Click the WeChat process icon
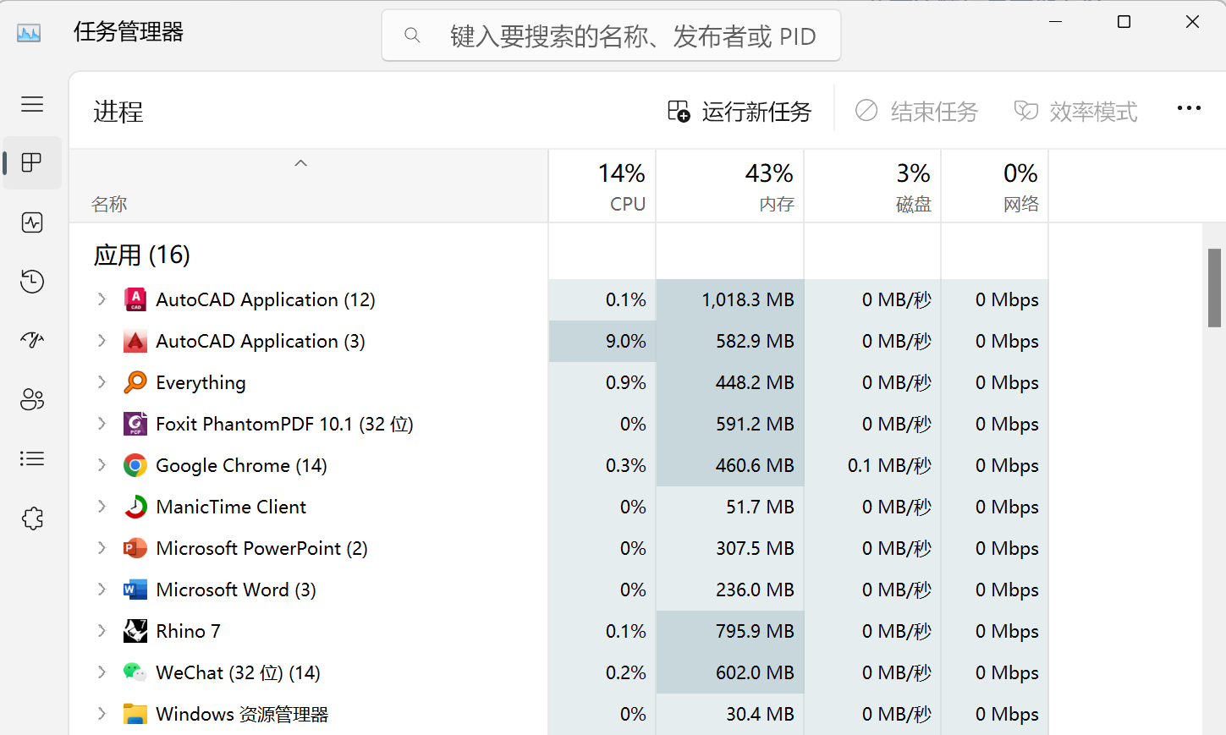Image resolution: width=1226 pixels, height=735 pixels. [135, 672]
